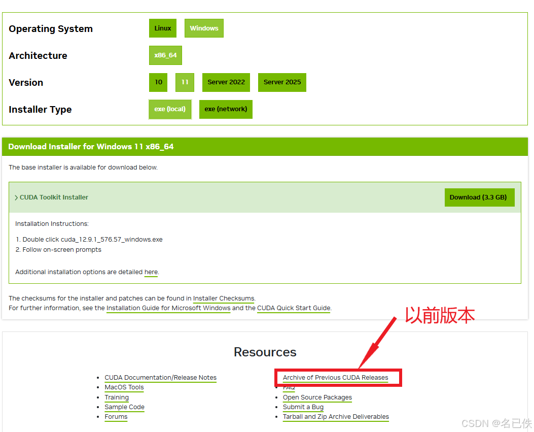Choose x86_64 architecture
Viewport: 534px width, 432px height.
pos(165,55)
